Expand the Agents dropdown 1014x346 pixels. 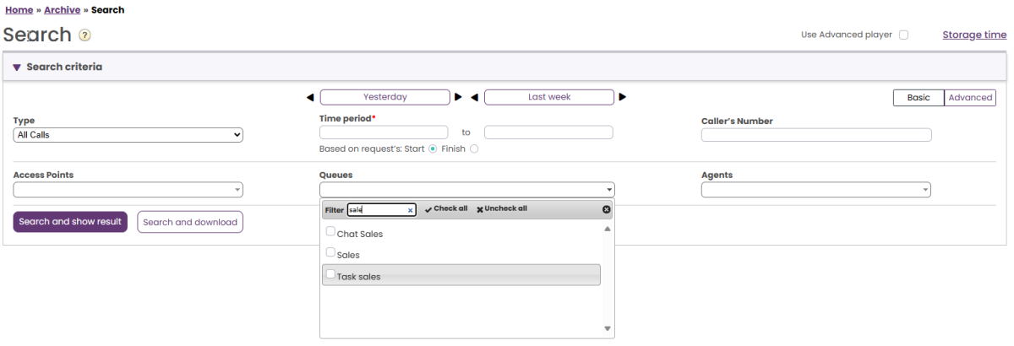point(815,191)
